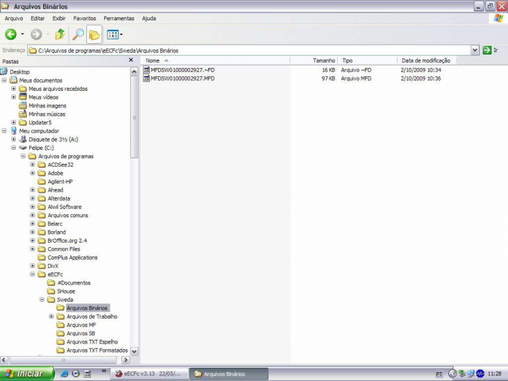This screenshot has height=381, width=508.
Task: Launch Internet Explorer from Quick Launch
Action: (x=64, y=374)
